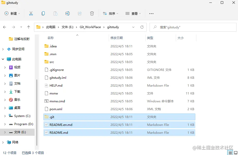Open the 排序 (Sort) dropdown
This screenshot has width=238, height=155.
click(110, 14)
